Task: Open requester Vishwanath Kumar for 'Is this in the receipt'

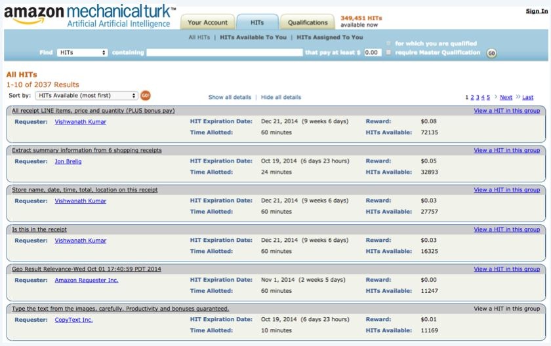Action: coord(81,240)
